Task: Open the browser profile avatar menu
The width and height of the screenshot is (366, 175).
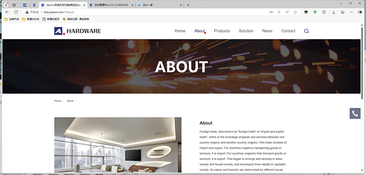Action: [6, 5]
